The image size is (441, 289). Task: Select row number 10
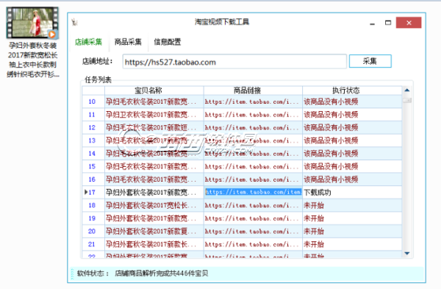point(93,101)
